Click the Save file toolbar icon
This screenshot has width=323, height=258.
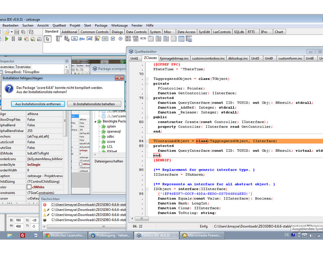tap(17, 32)
